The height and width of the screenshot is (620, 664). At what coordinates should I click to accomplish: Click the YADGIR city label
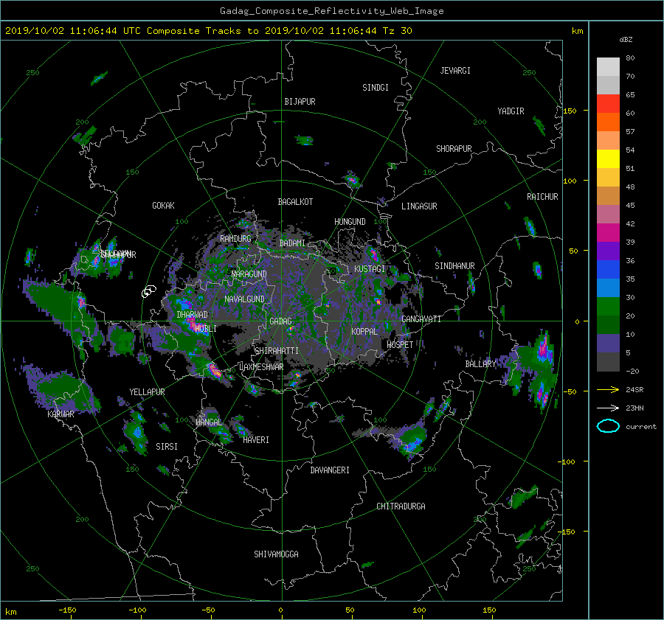point(511,111)
